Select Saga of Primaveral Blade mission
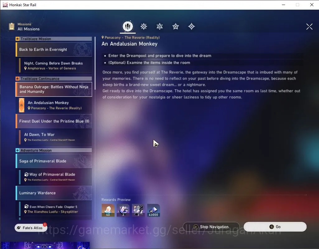 point(54,161)
